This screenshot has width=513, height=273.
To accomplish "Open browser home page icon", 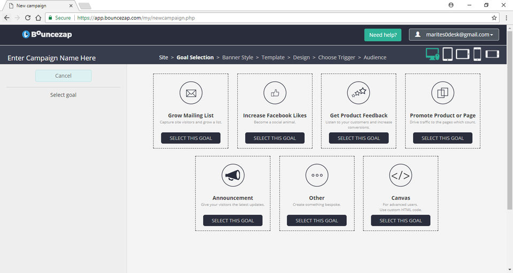I will pos(38,18).
